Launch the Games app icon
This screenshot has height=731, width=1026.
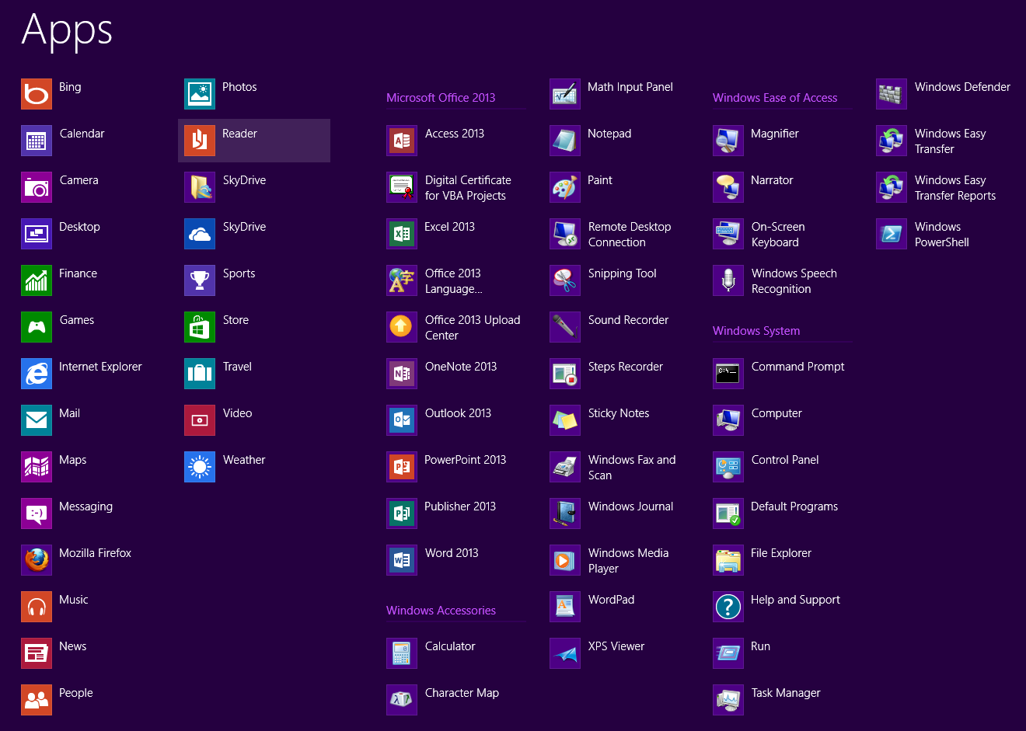coord(37,327)
